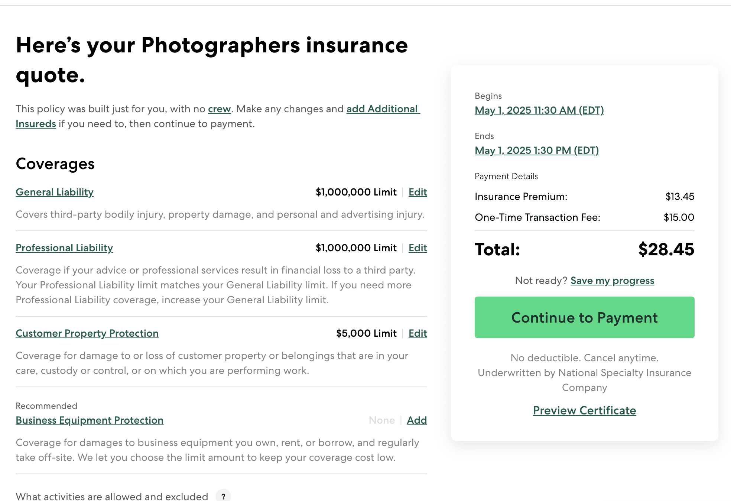The width and height of the screenshot is (731, 501).
Task: Open General Liability coverage details
Action: [55, 192]
